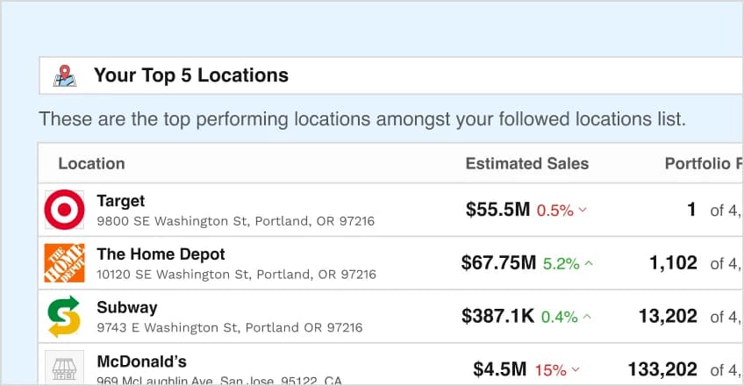Open the Subway location name
Screen dimensions: 744x386
click(126, 307)
